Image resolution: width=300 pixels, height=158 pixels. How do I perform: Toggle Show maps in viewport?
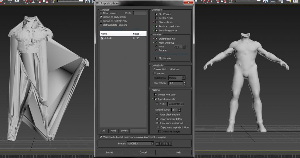[157, 123]
